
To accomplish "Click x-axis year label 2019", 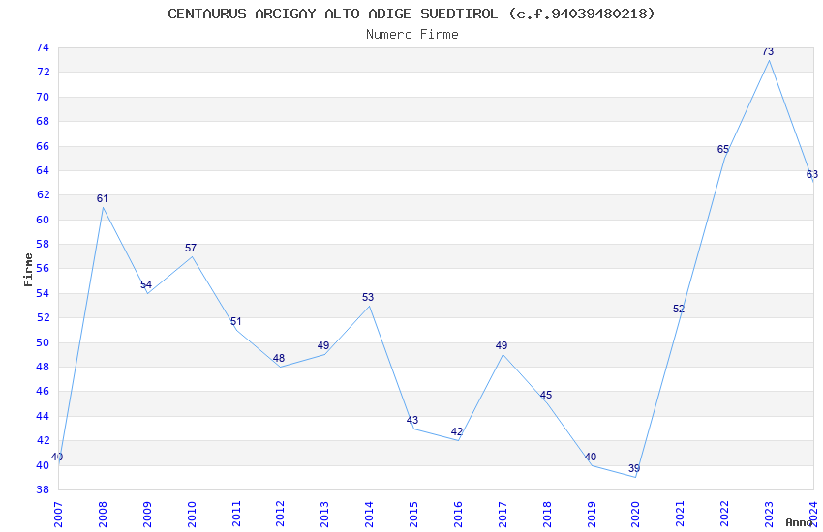I will pyautogui.click(x=592, y=515).
